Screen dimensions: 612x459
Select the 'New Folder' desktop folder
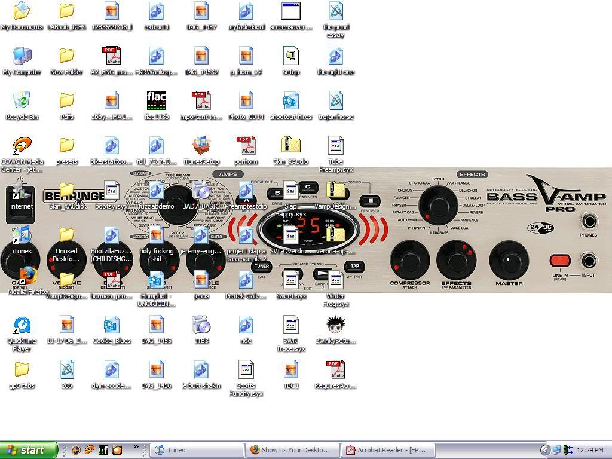point(67,56)
